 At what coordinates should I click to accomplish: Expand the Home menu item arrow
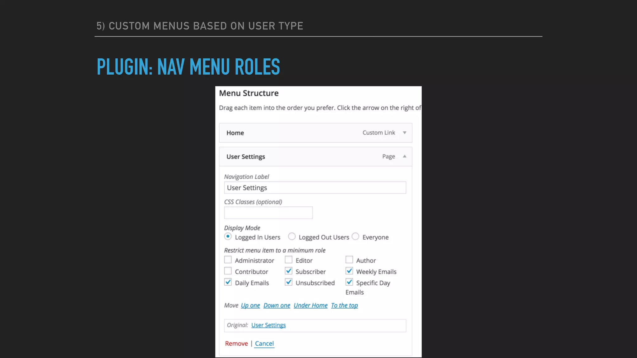click(404, 133)
